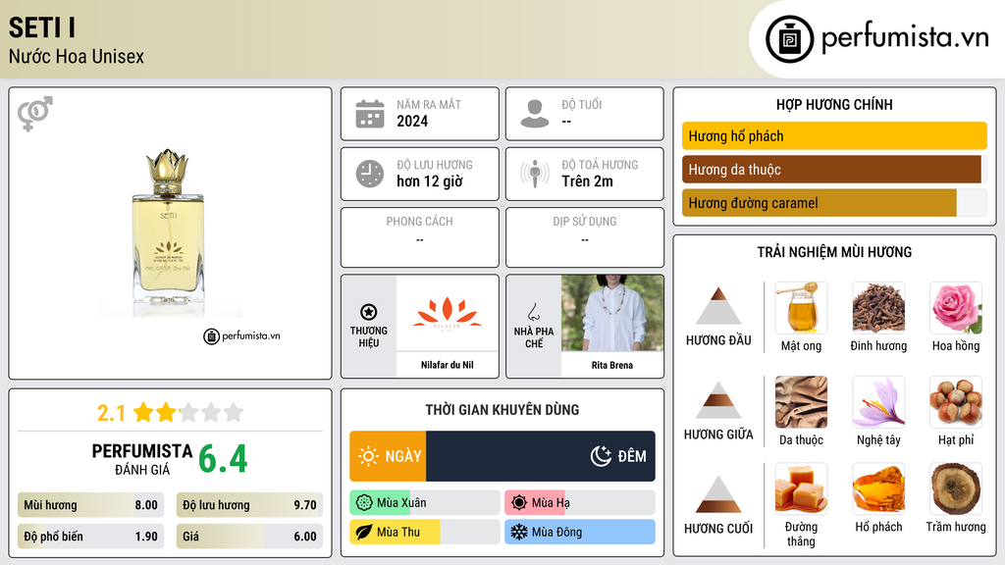This screenshot has height=565, width=1005.
Task: Click the Độ phổ biến 1.90 score bar
Action: pos(90,537)
